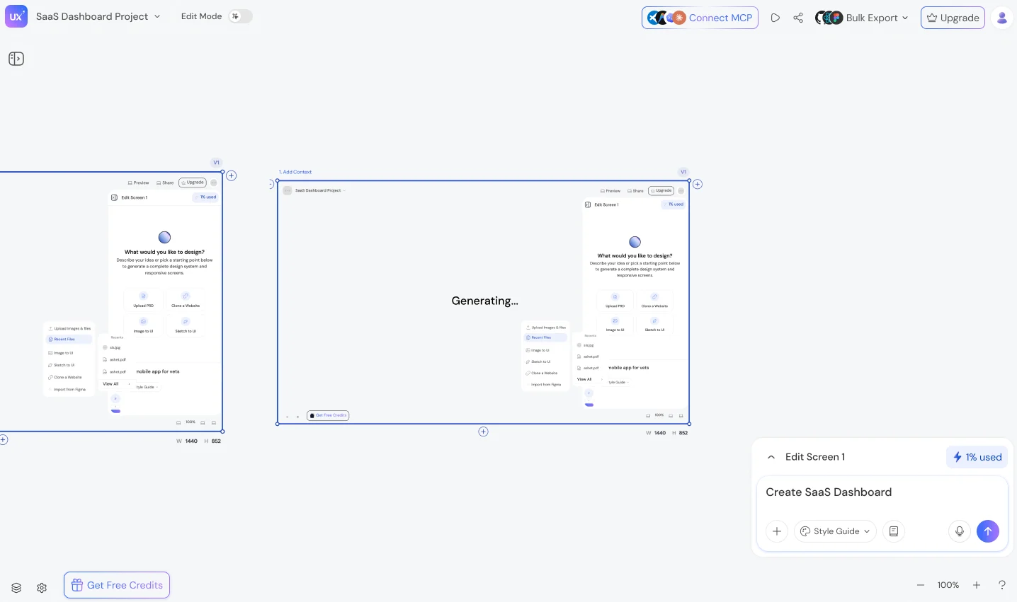
Task: Click the height value 852 under the left frame
Action: 216,441
